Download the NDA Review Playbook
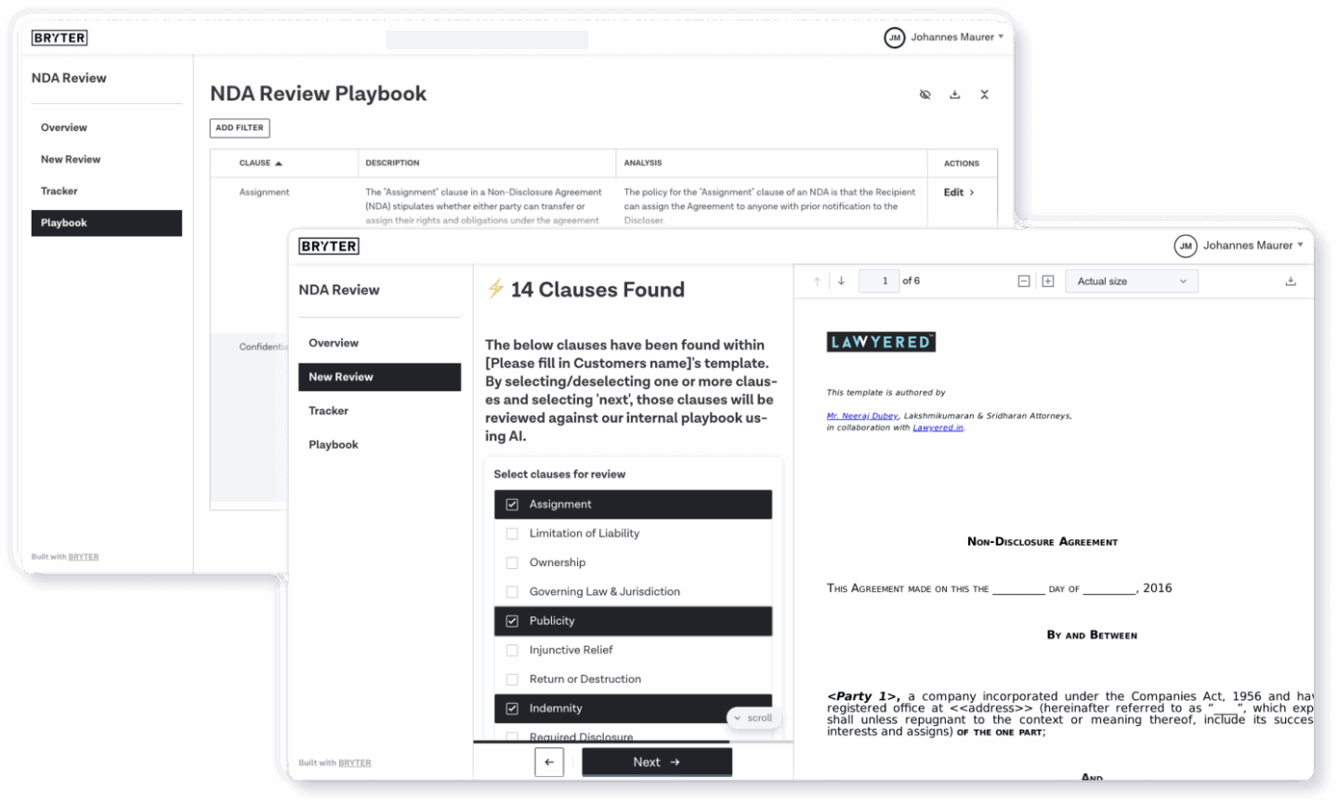1338x804 pixels. tap(954, 95)
